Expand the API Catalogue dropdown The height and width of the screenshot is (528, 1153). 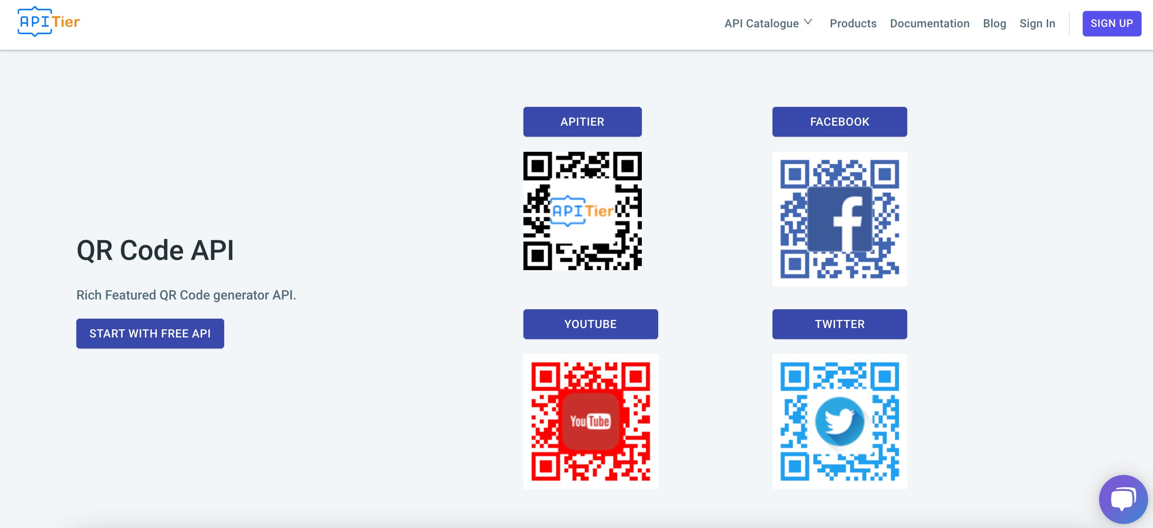pyautogui.click(x=768, y=24)
